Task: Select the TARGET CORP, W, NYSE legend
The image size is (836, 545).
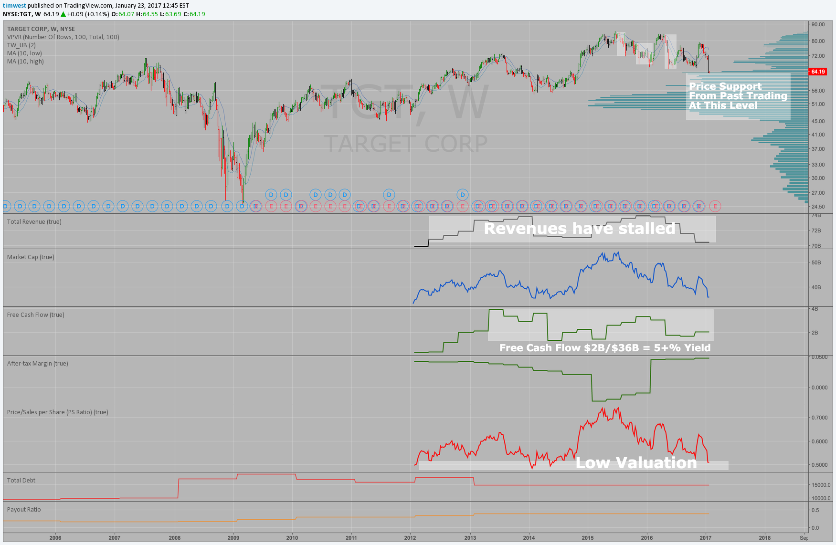Action: point(41,29)
